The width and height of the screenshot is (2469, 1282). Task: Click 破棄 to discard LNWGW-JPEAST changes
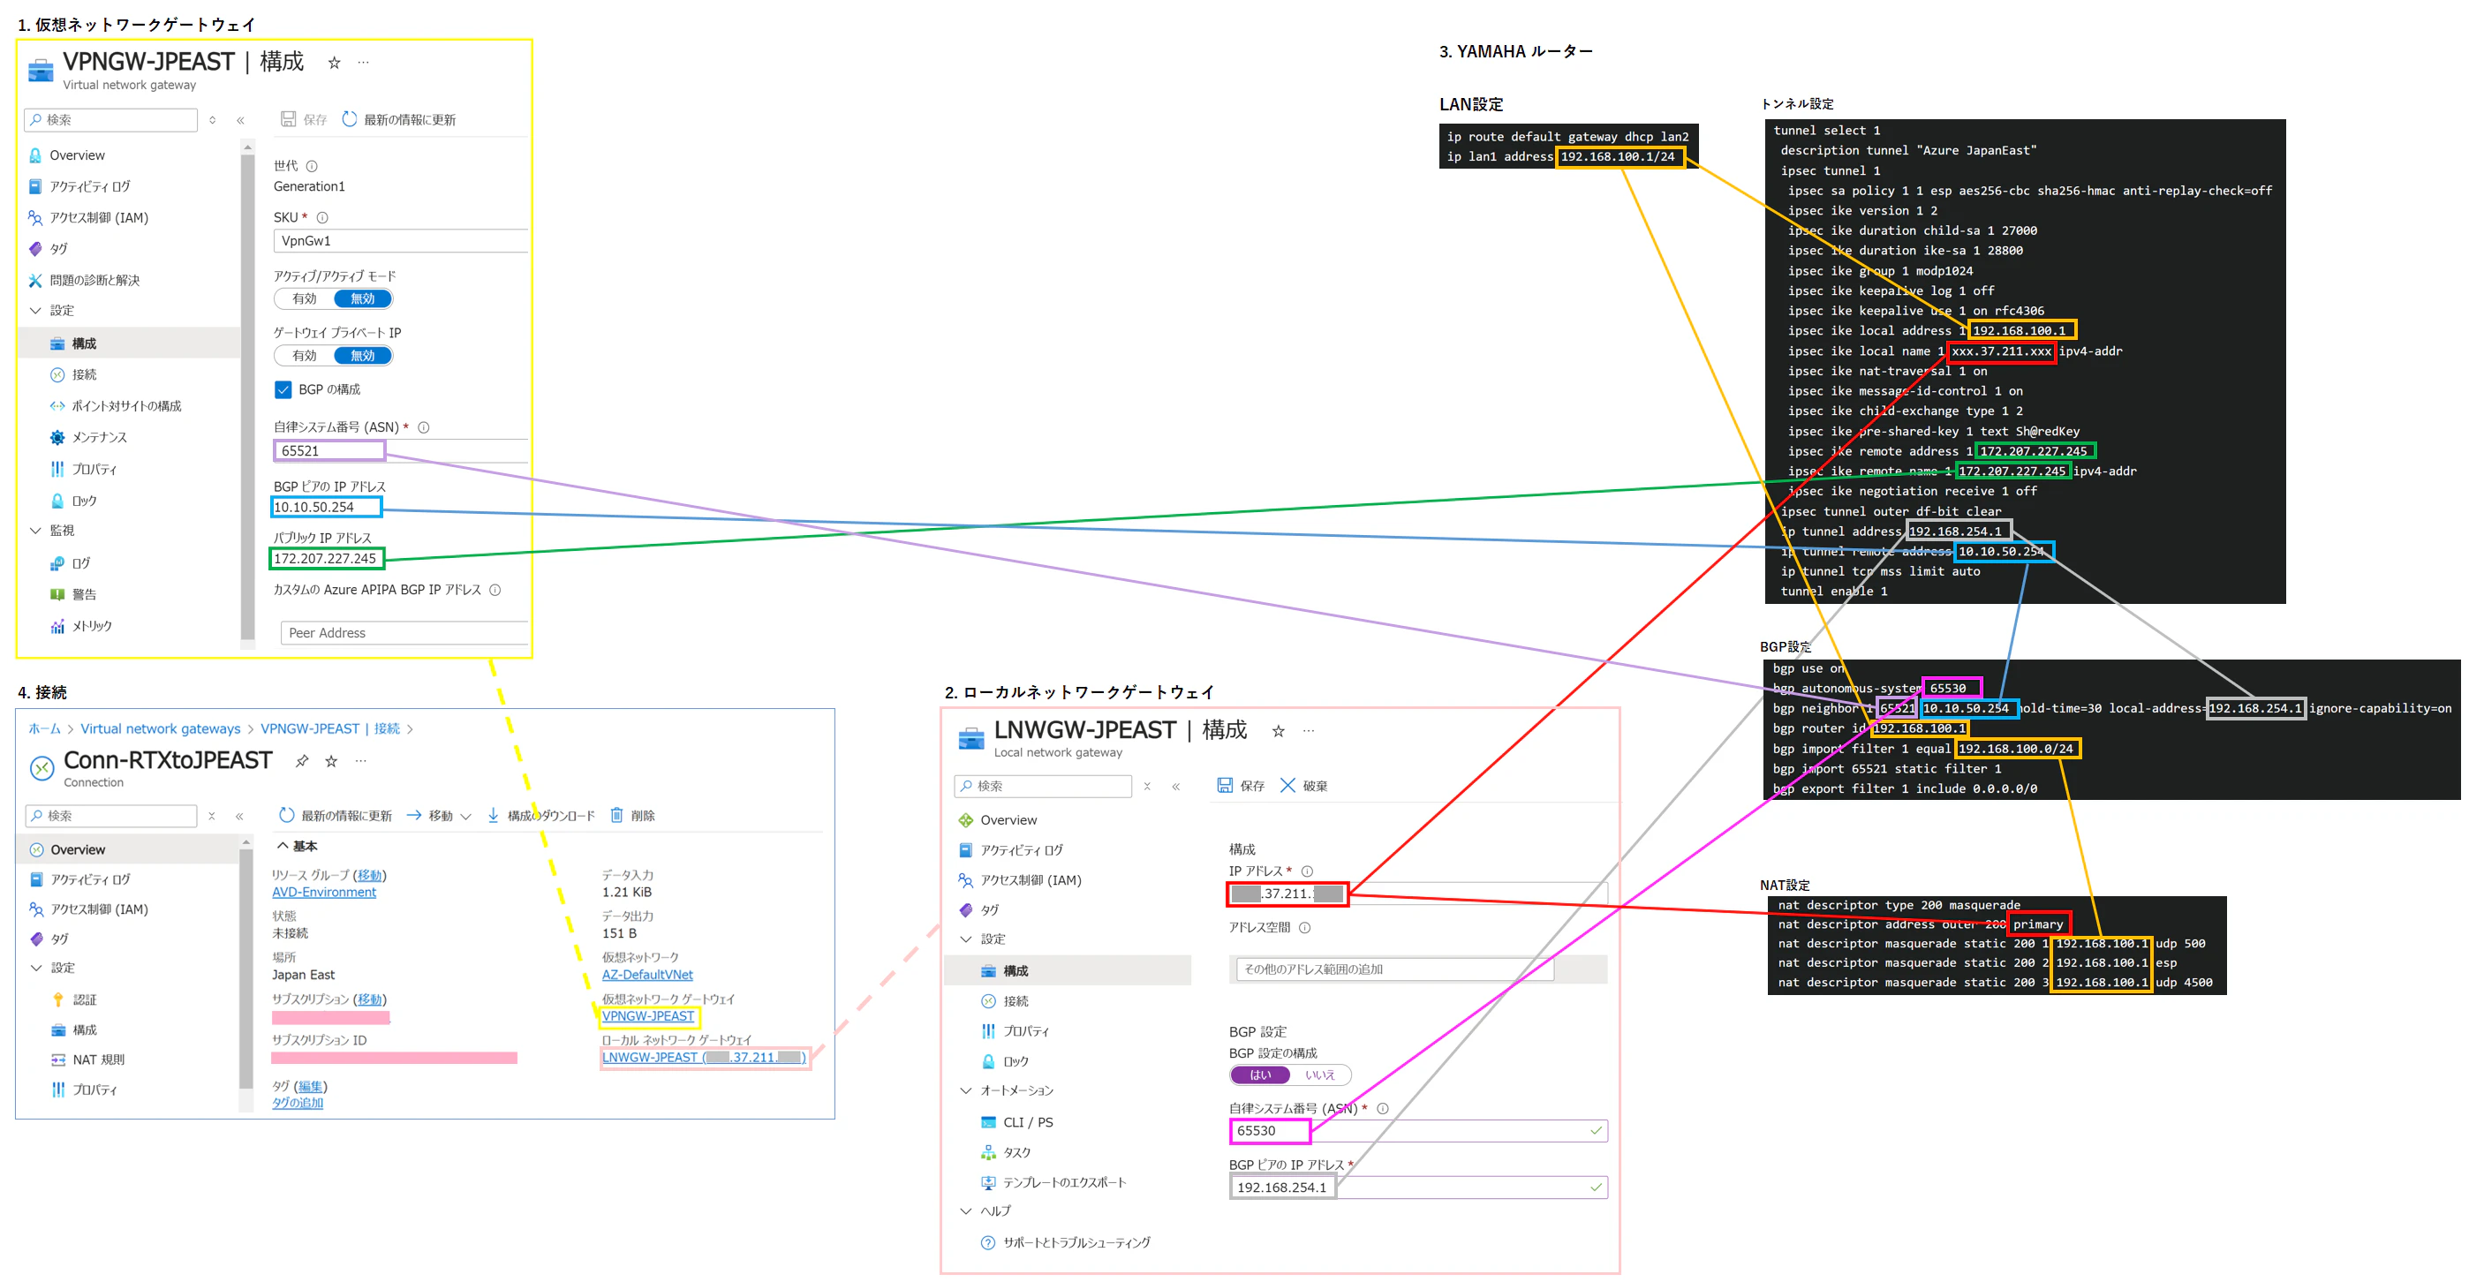click(1303, 786)
